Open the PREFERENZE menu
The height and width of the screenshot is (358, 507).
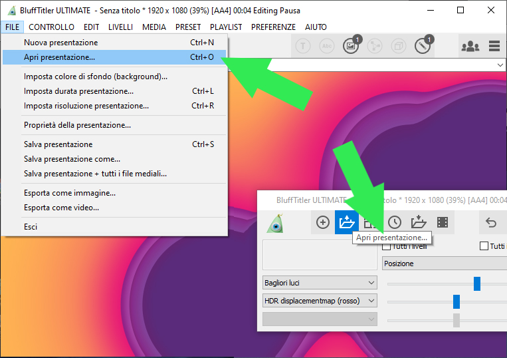pyautogui.click(x=273, y=27)
